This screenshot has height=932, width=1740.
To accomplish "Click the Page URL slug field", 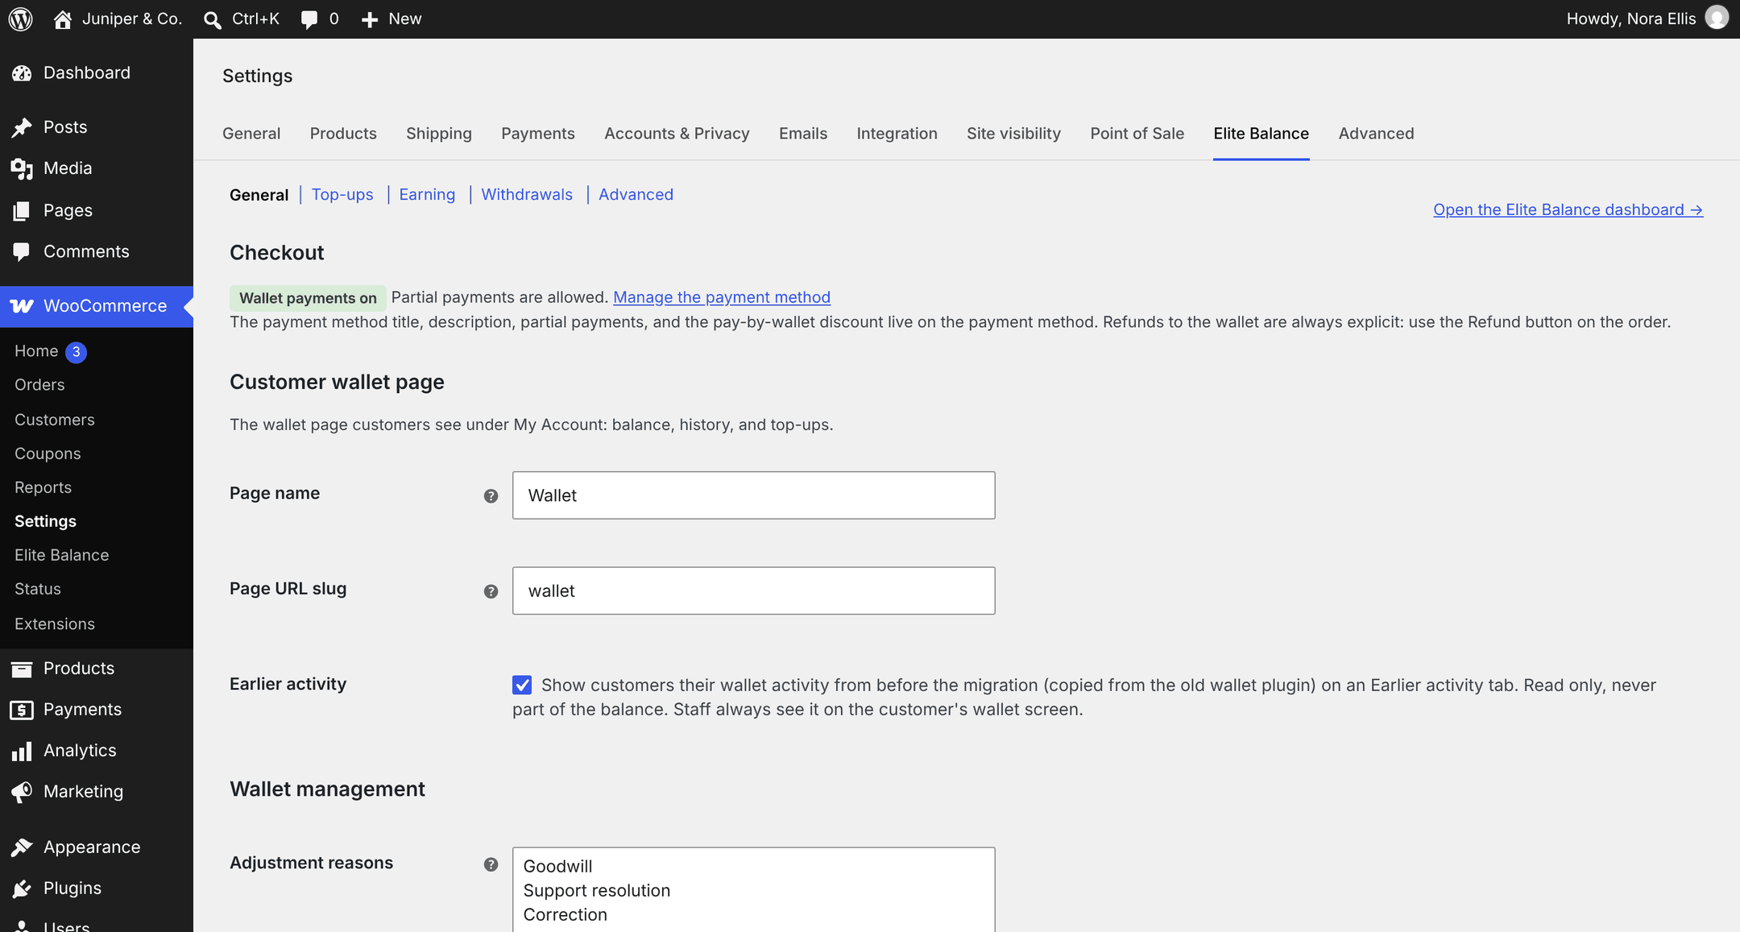I will coord(754,590).
